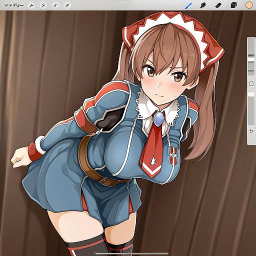Select the Smudge tool
Image resolution: width=256 pixels, height=256 pixels.
[203, 5]
